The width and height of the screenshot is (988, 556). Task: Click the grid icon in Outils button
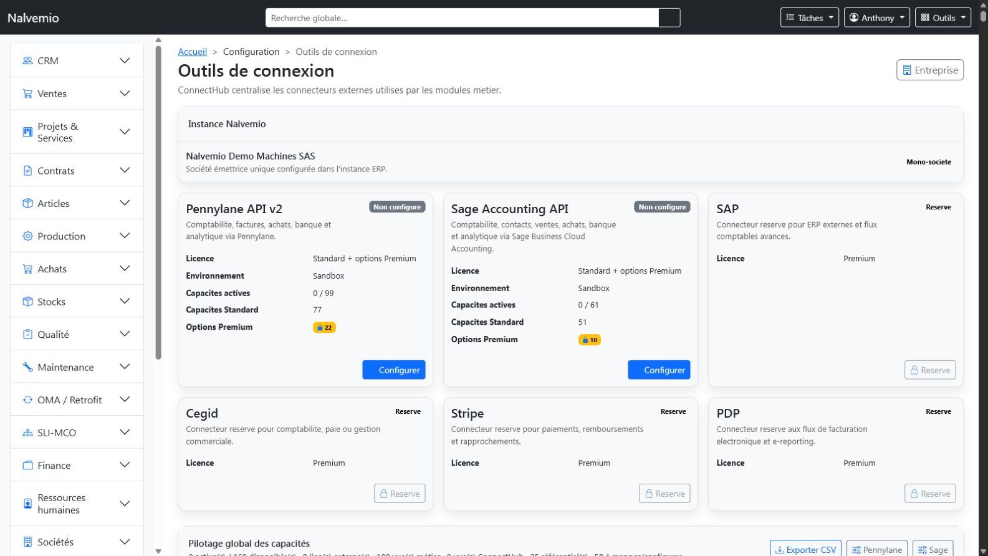point(925,17)
